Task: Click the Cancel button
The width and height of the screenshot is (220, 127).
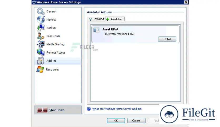Action: pyautogui.click(x=136, y=120)
